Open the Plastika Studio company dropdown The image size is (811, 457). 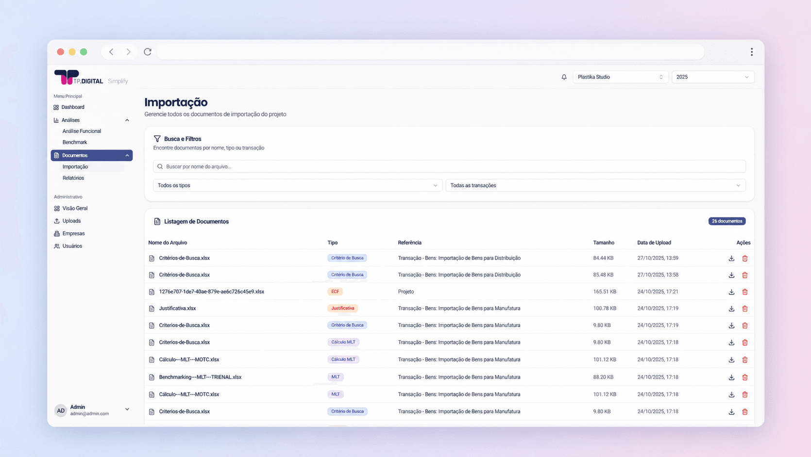(x=620, y=77)
